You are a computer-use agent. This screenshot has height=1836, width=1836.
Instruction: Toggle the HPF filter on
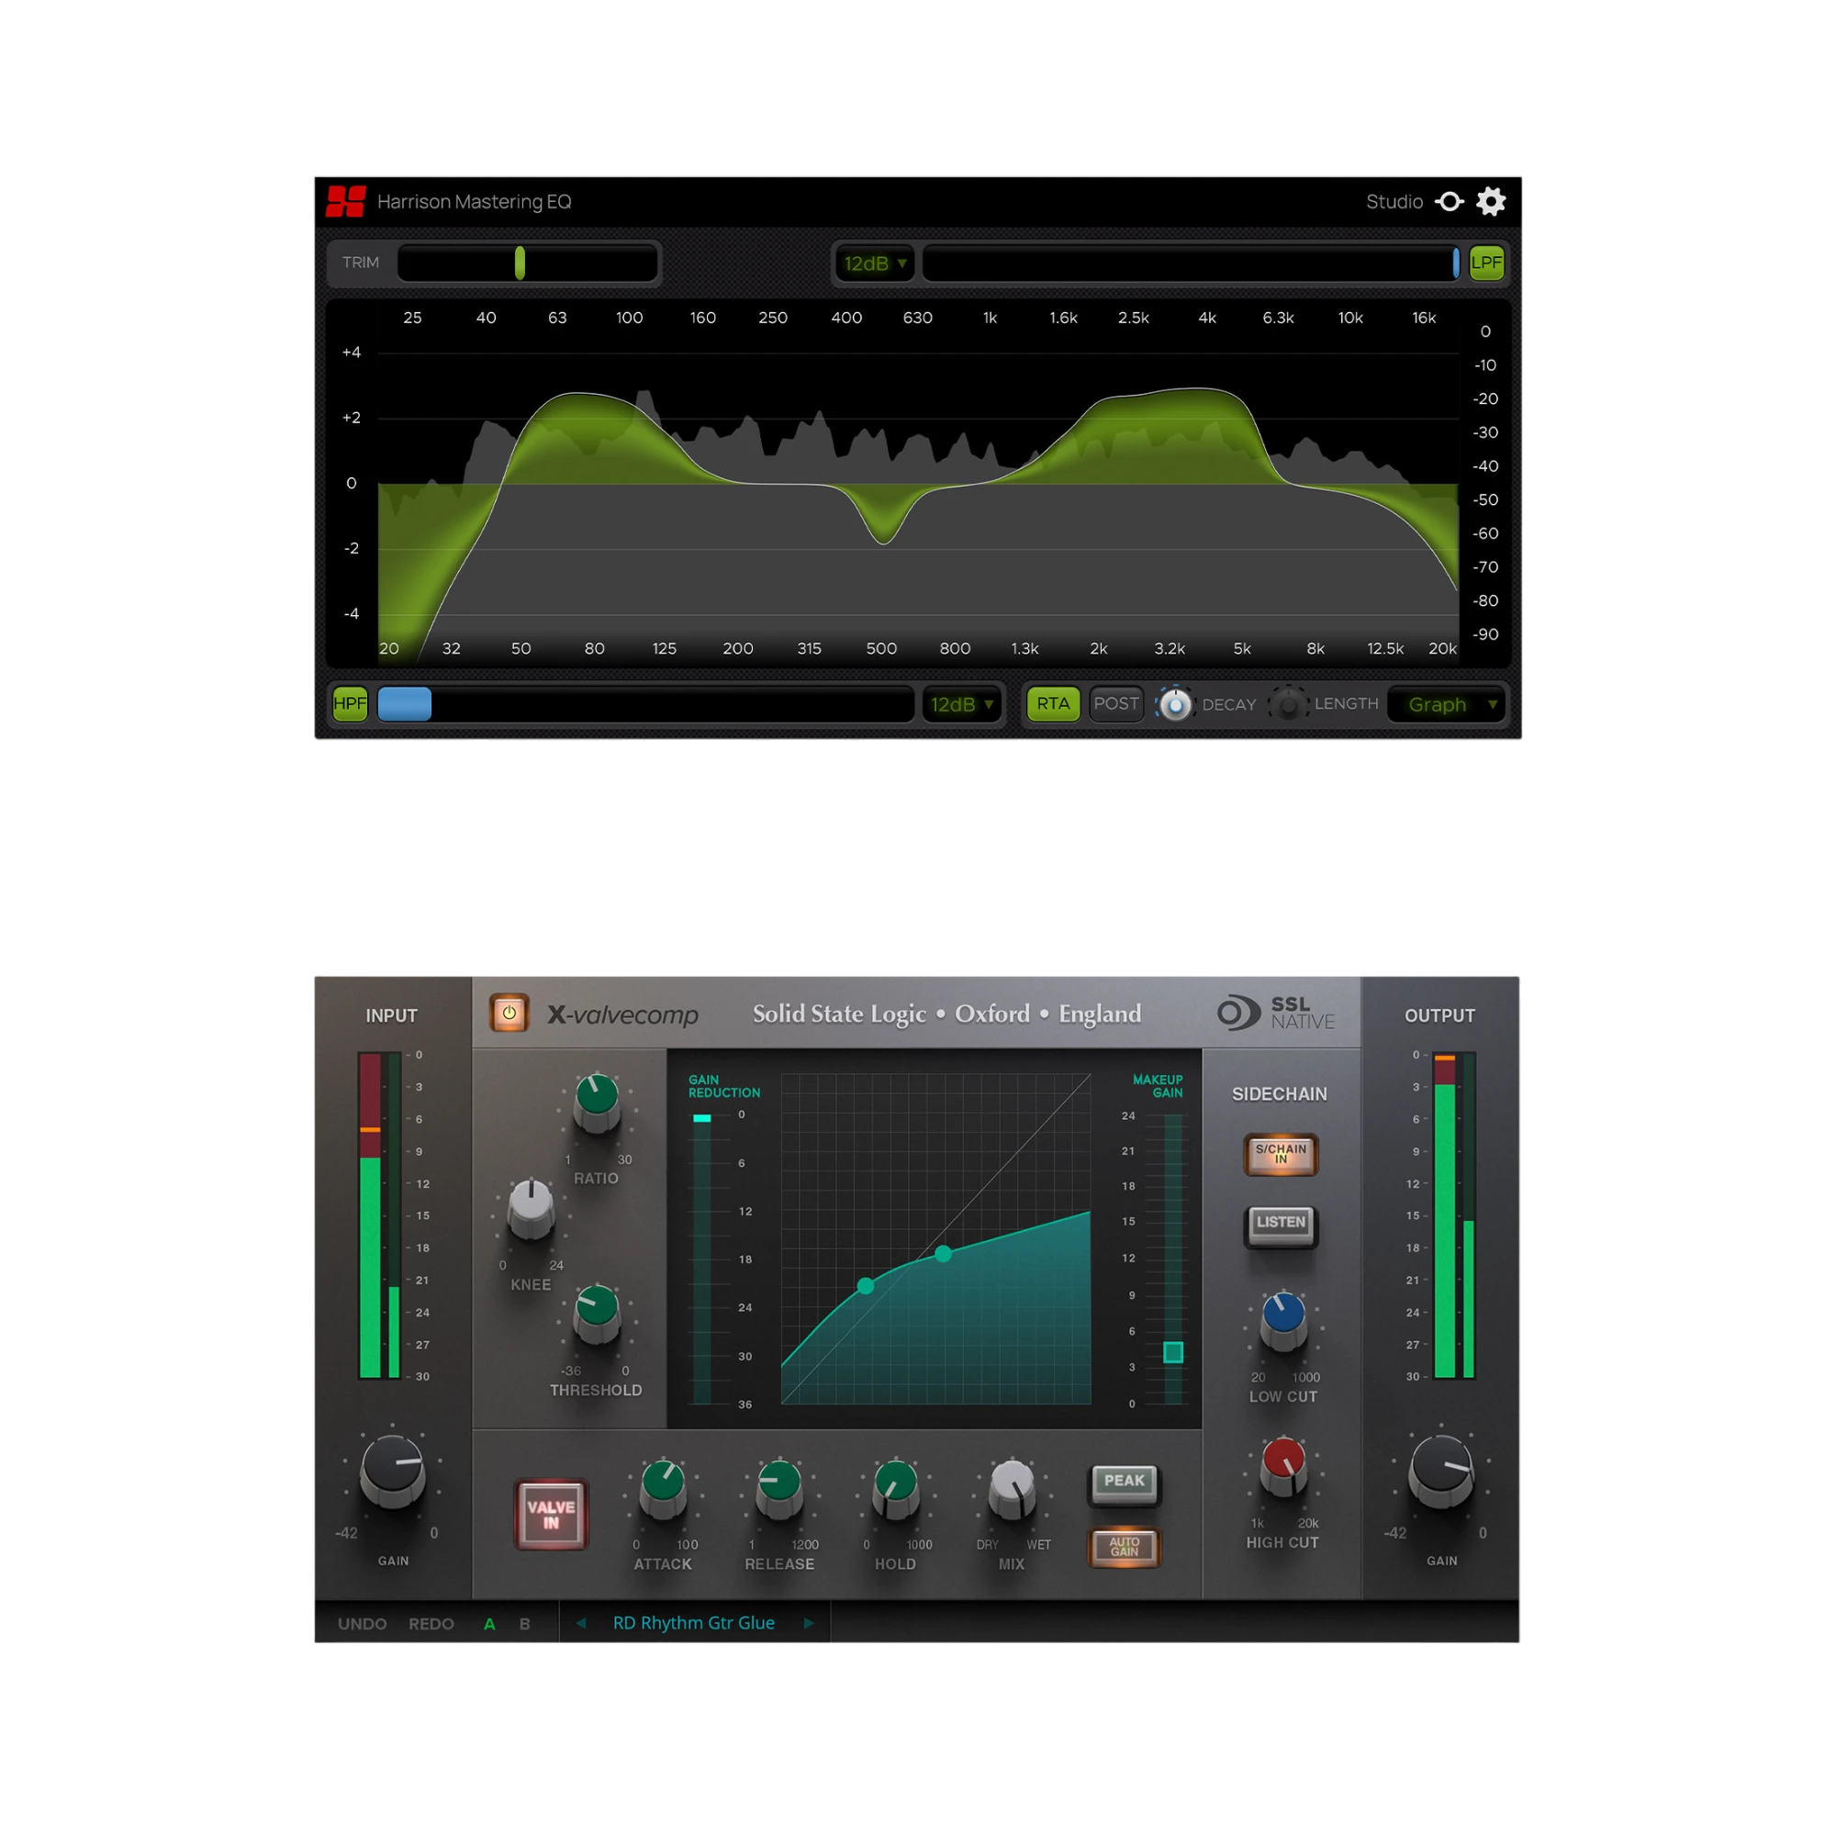coord(350,703)
